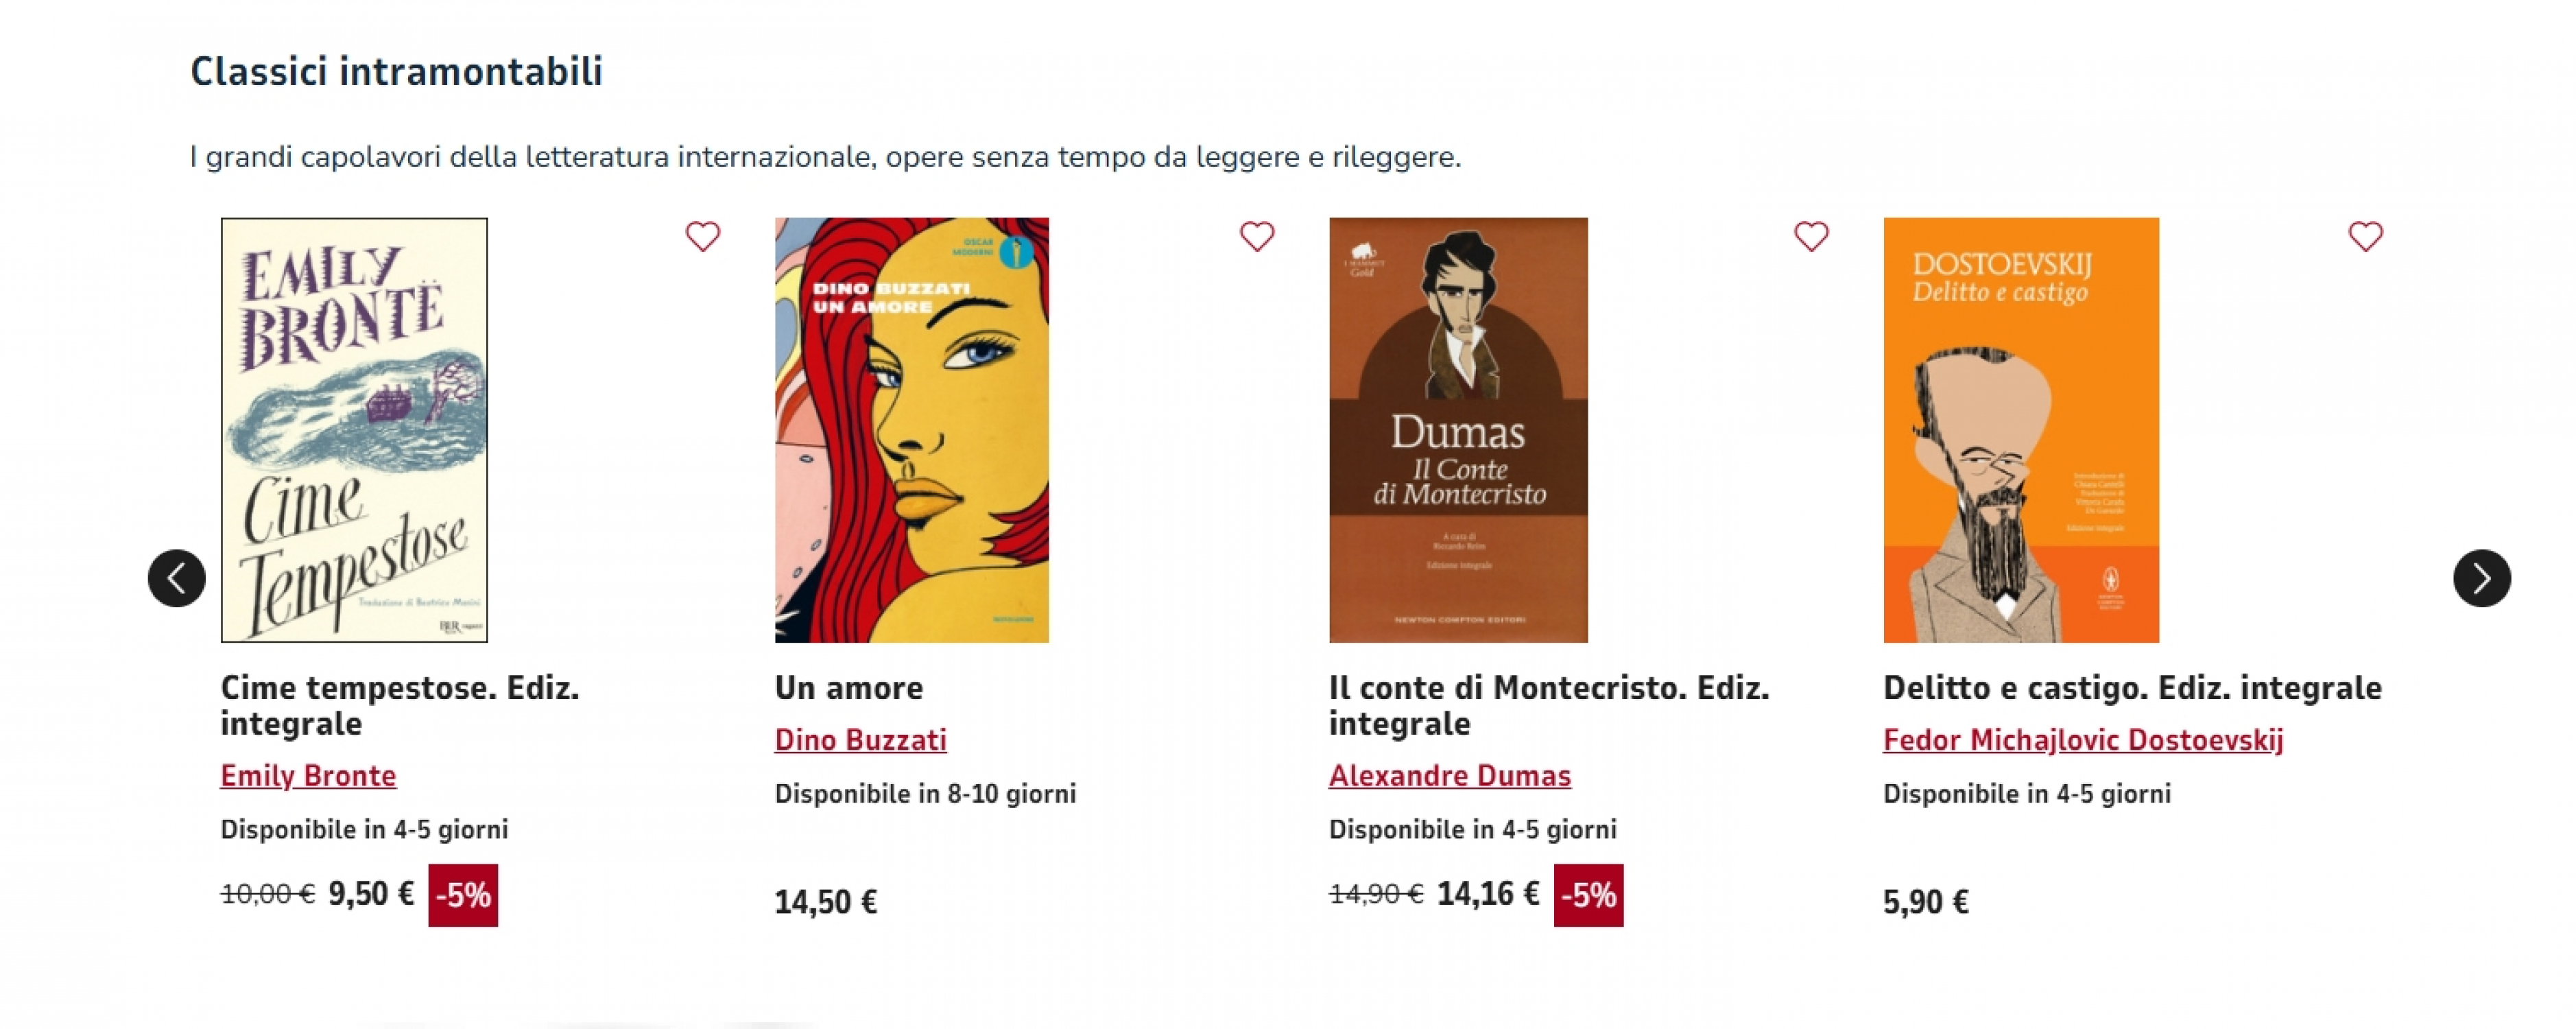Screen dimensions: 2576x1029
Task: Click title 'Il conte di Montecristo. Ediz. integrale'
Action: [1548, 705]
